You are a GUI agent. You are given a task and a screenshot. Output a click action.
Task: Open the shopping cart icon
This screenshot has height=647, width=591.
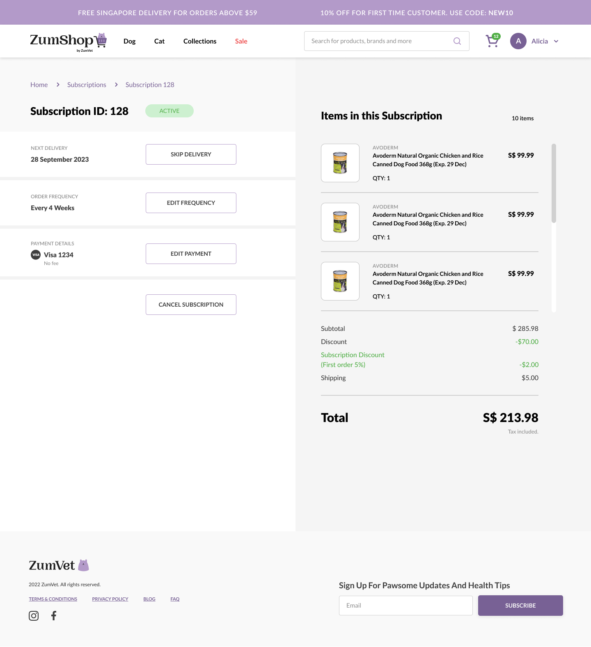(492, 41)
